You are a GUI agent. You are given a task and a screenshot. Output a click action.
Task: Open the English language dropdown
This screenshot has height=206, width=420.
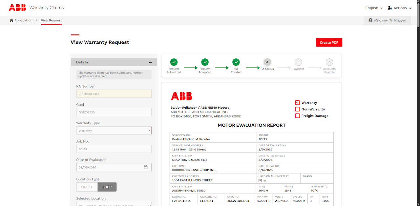(374, 8)
